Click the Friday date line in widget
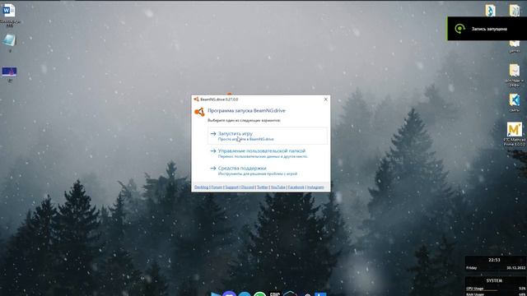This screenshot has width=527, height=296. point(496,268)
